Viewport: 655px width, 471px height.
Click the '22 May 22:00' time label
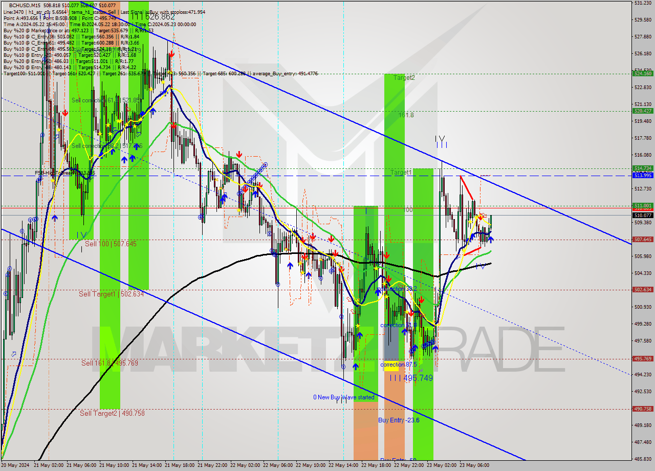click(409, 465)
